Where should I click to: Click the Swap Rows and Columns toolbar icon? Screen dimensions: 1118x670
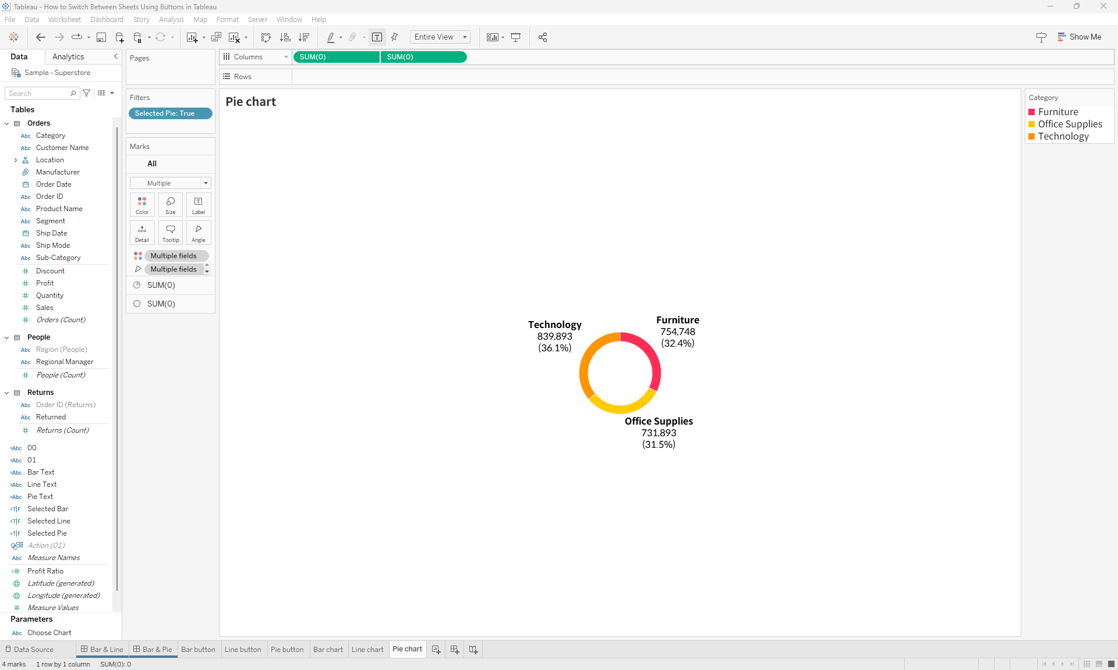pyautogui.click(x=266, y=37)
